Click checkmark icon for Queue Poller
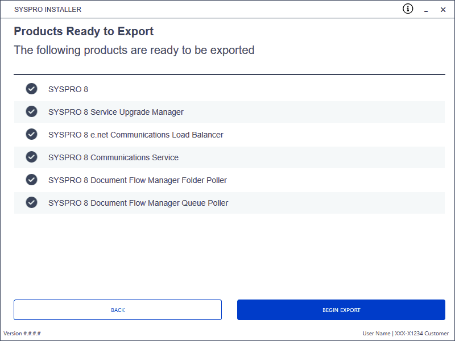Image resolution: width=455 pixels, height=341 pixels. click(x=31, y=202)
